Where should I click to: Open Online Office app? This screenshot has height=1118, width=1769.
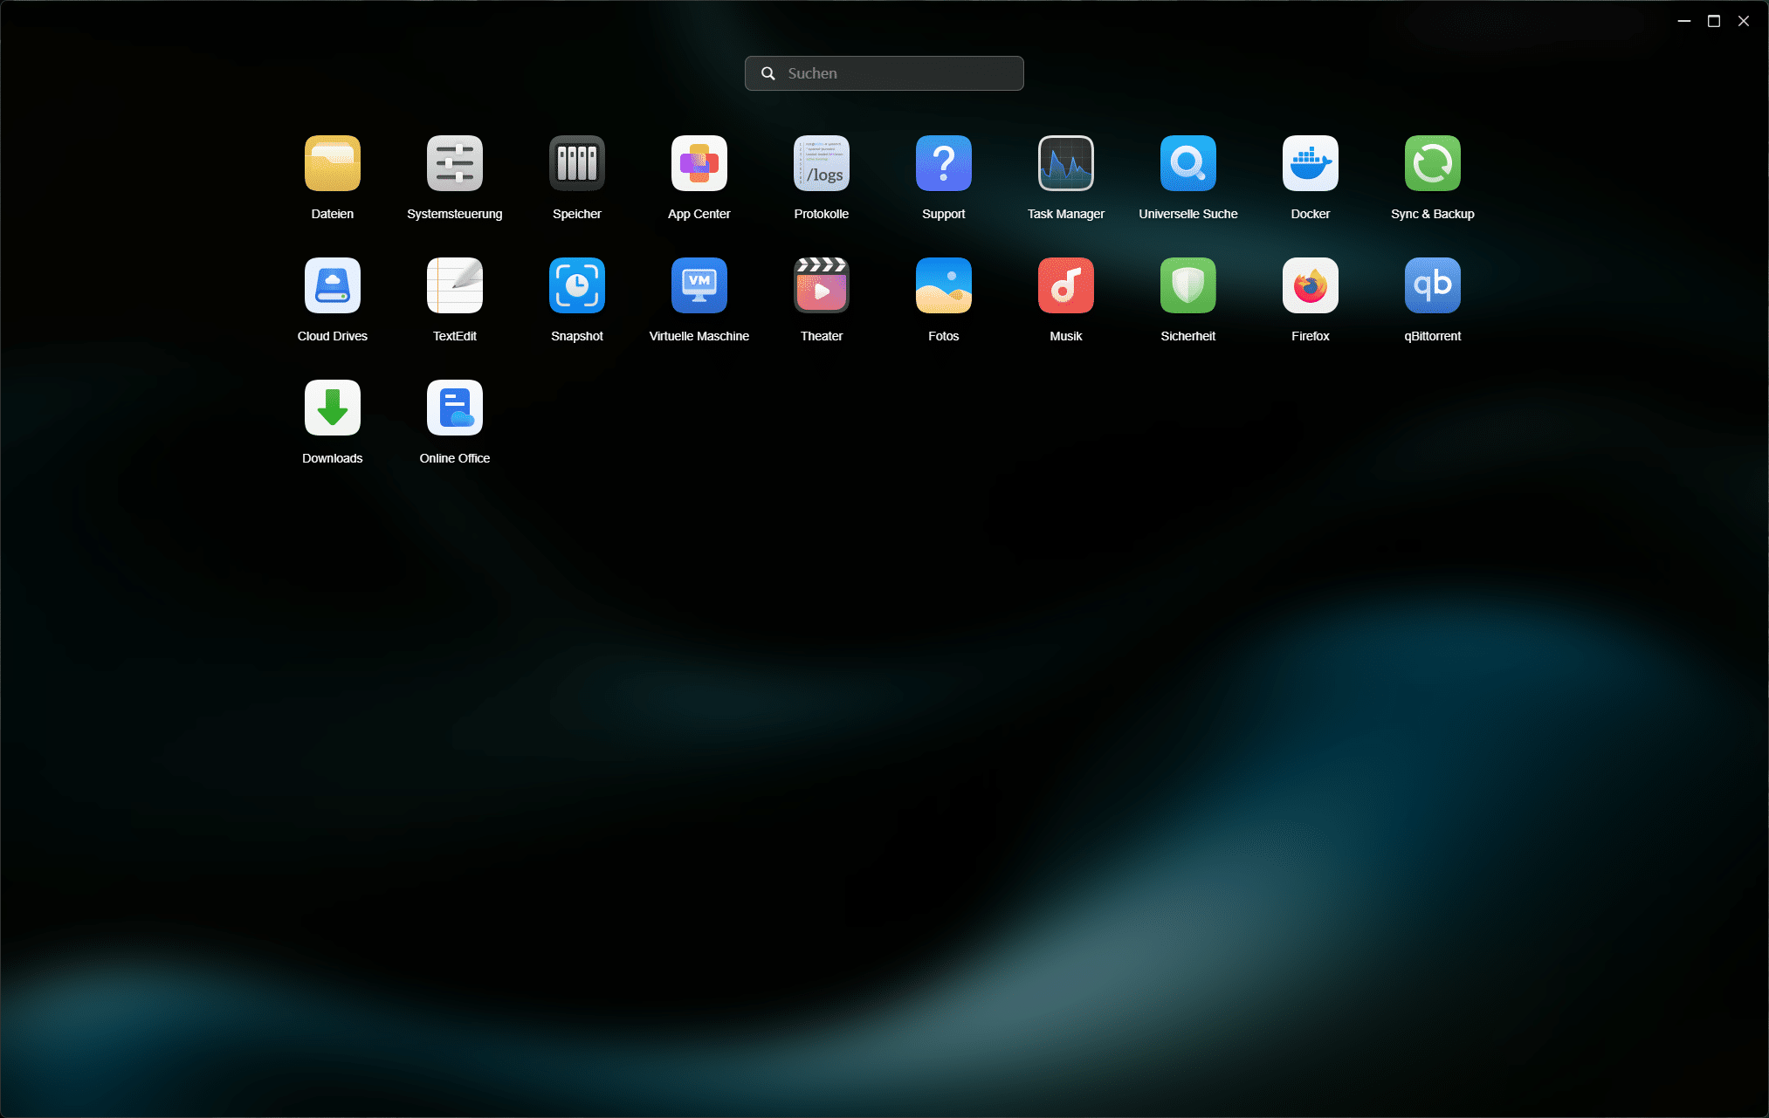[454, 408]
